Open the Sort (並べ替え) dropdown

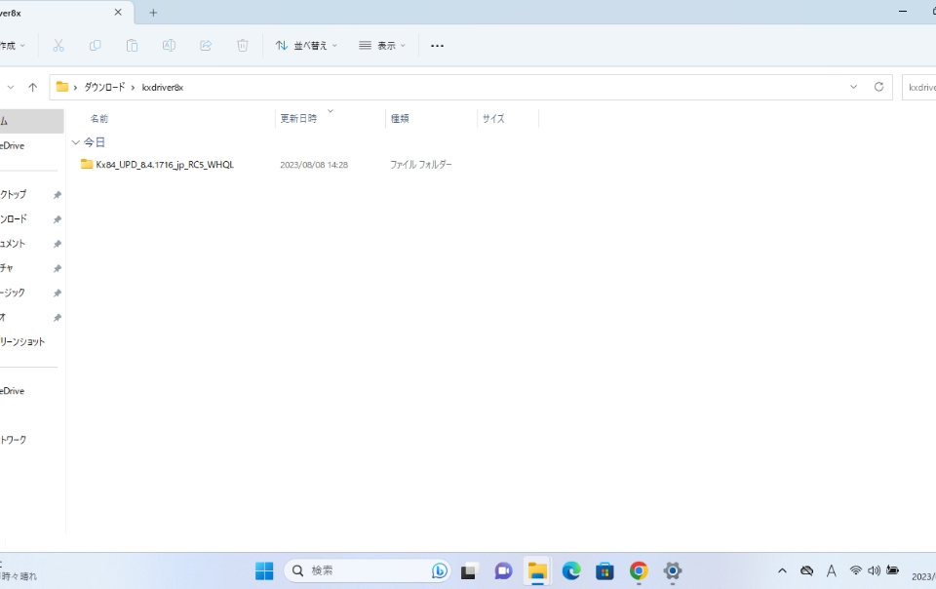coord(306,46)
